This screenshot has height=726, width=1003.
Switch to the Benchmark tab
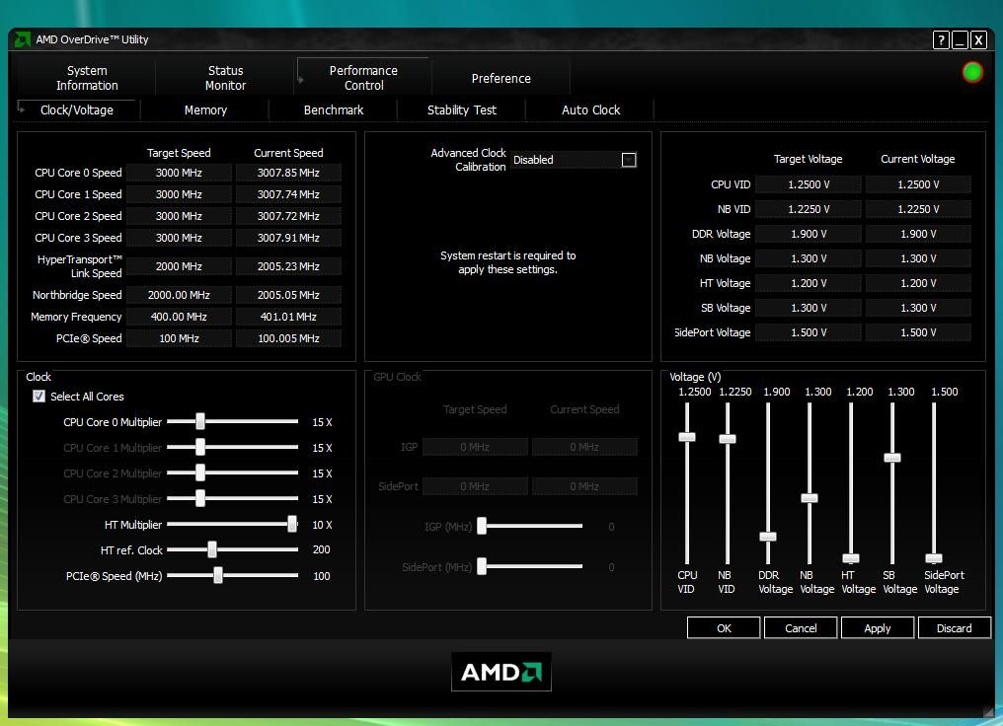(333, 109)
